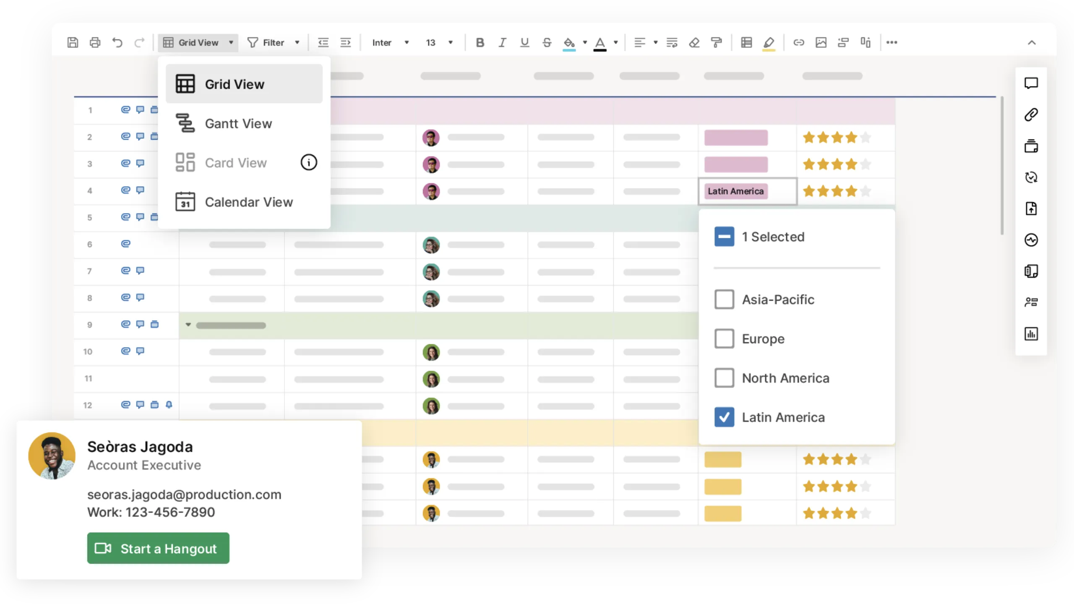This screenshot has height=604, width=1074.
Task: Uncheck the Latin America checkbox
Action: coord(724,417)
